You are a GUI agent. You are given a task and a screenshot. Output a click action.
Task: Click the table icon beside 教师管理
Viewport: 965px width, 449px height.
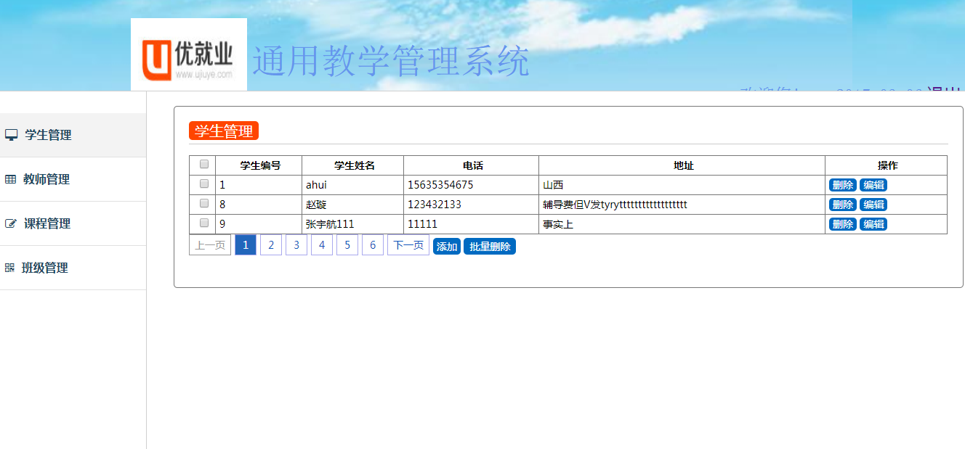[10, 179]
